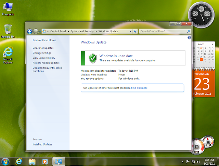Image resolution: width=219 pixels, height=166 pixels.
Task: Select day 23 in calendar gadget
Action: click(x=201, y=59)
